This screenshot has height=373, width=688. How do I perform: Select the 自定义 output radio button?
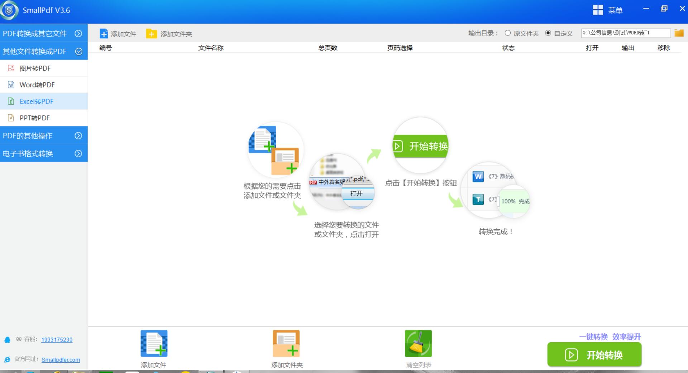pos(548,33)
